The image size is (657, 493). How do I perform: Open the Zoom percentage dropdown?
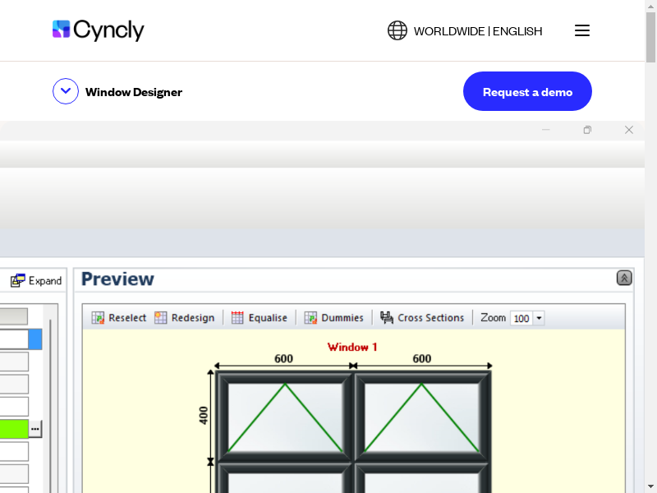pos(539,319)
